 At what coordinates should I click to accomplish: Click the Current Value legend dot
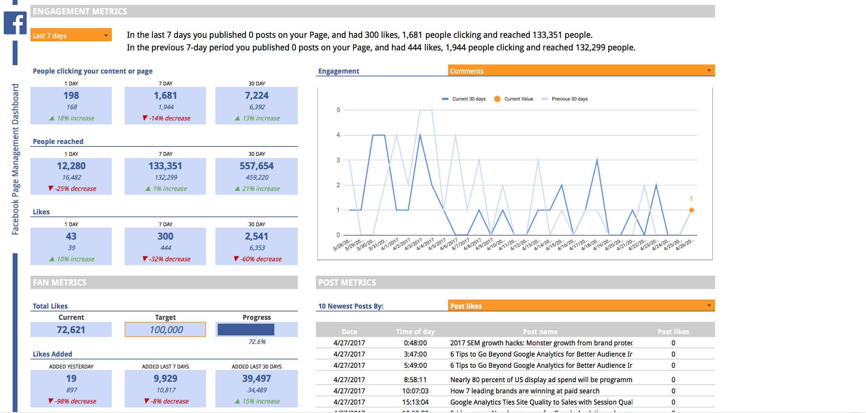pyautogui.click(x=497, y=99)
